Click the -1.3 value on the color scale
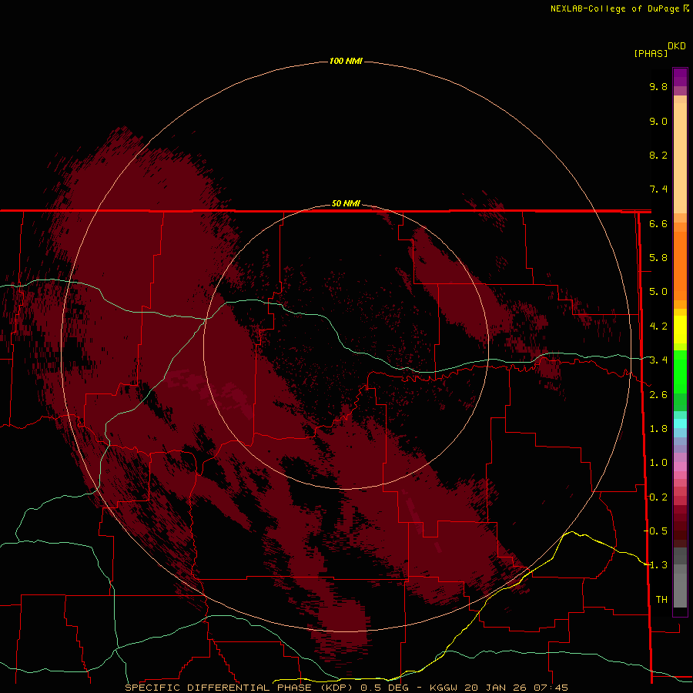 click(656, 565)
